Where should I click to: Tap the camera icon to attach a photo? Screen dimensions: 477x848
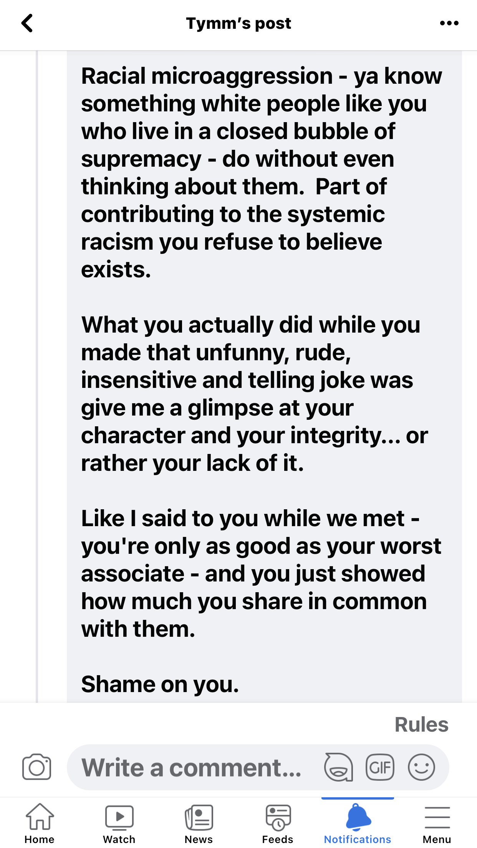point(36,767)
